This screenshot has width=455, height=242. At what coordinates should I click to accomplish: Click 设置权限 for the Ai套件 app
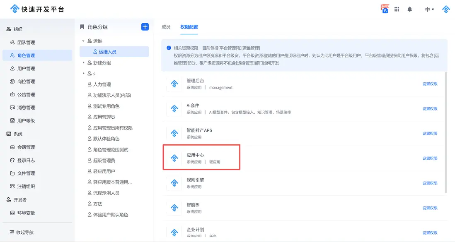(x=430, y=108)
